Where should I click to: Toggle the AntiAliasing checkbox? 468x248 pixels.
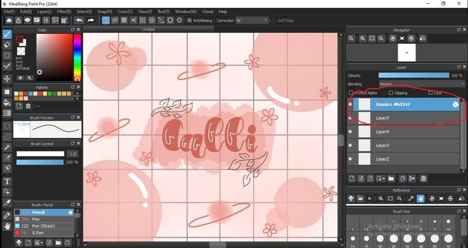[189, 20]
